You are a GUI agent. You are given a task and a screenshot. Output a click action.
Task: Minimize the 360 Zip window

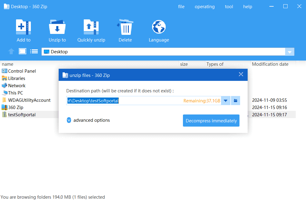[272, 6]
